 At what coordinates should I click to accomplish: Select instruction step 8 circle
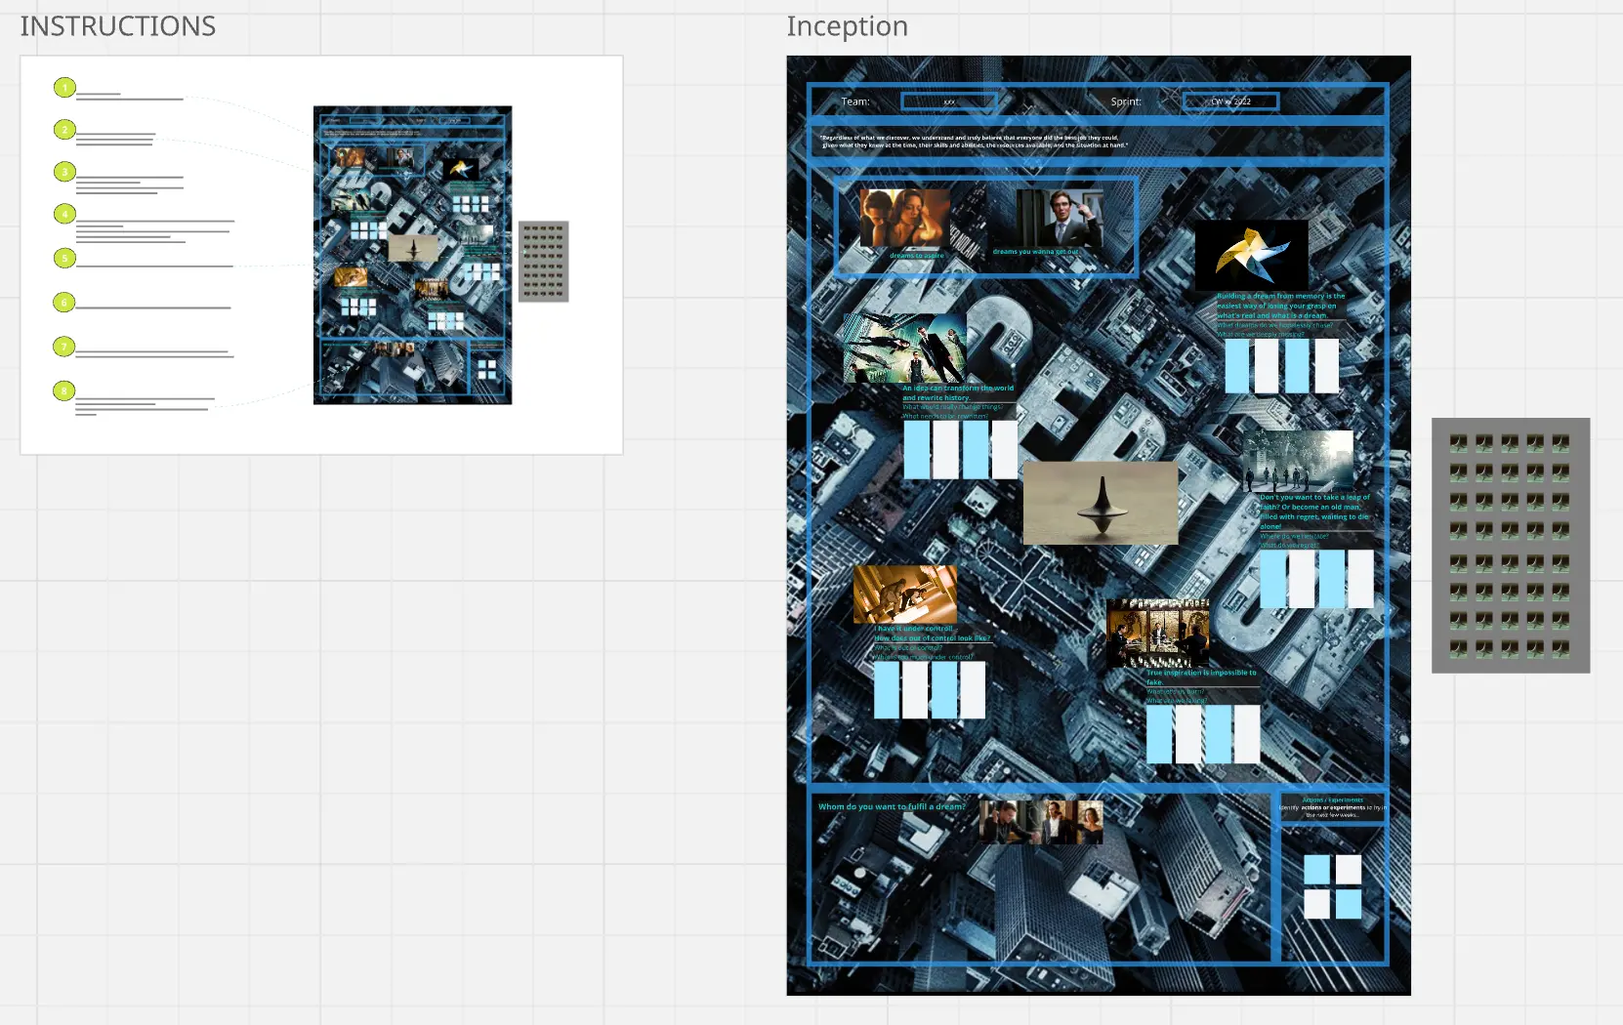[64, 390]
